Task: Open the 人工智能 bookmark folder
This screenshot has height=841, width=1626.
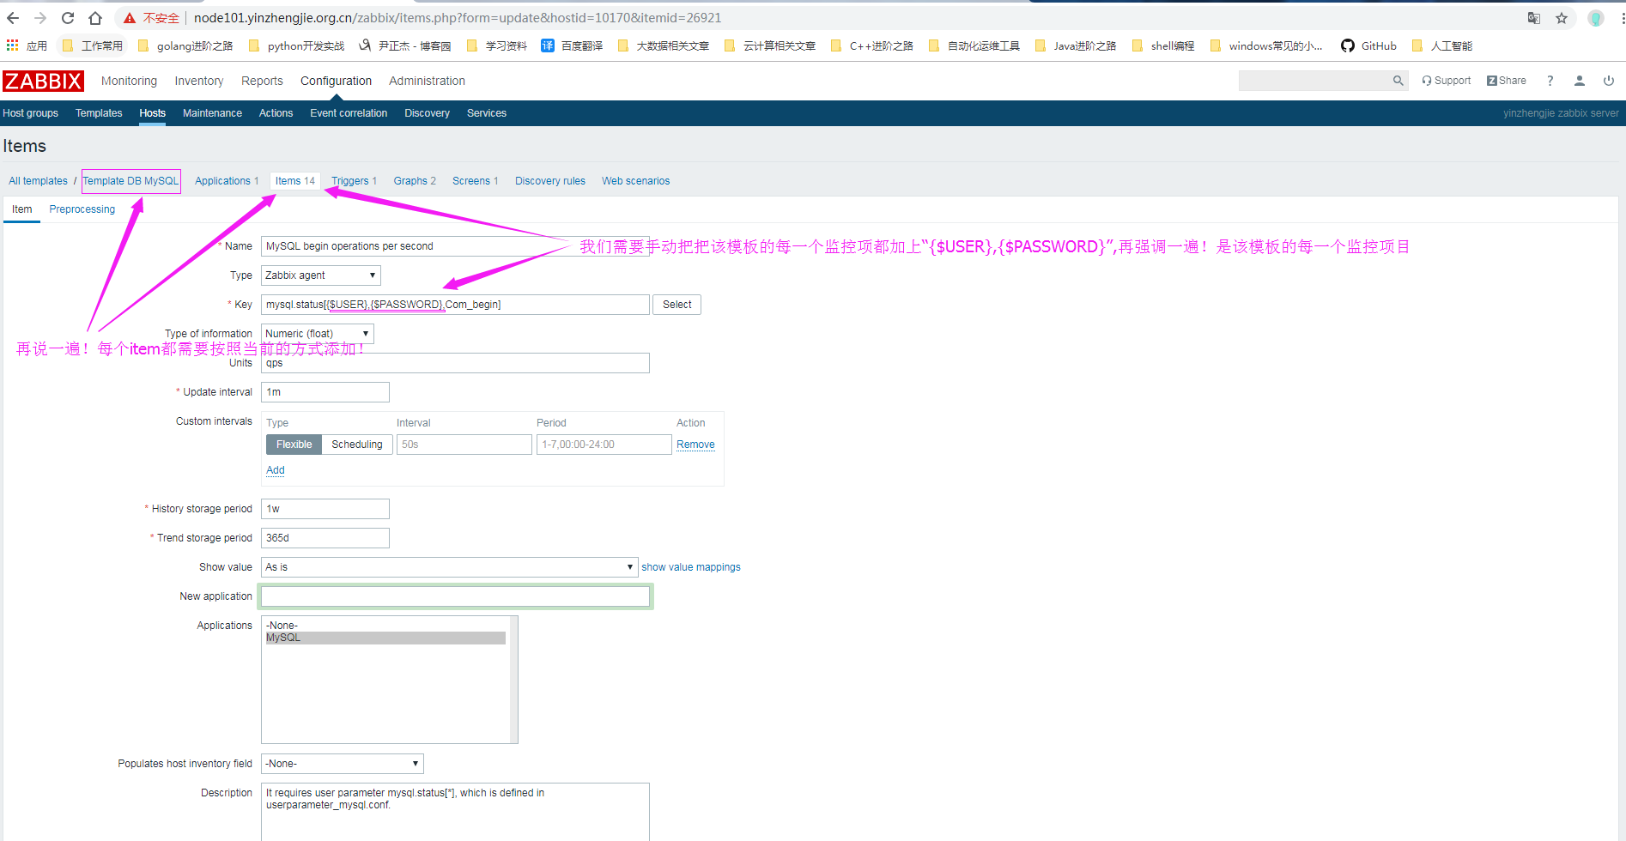Action: click(x=1442, y=45)
